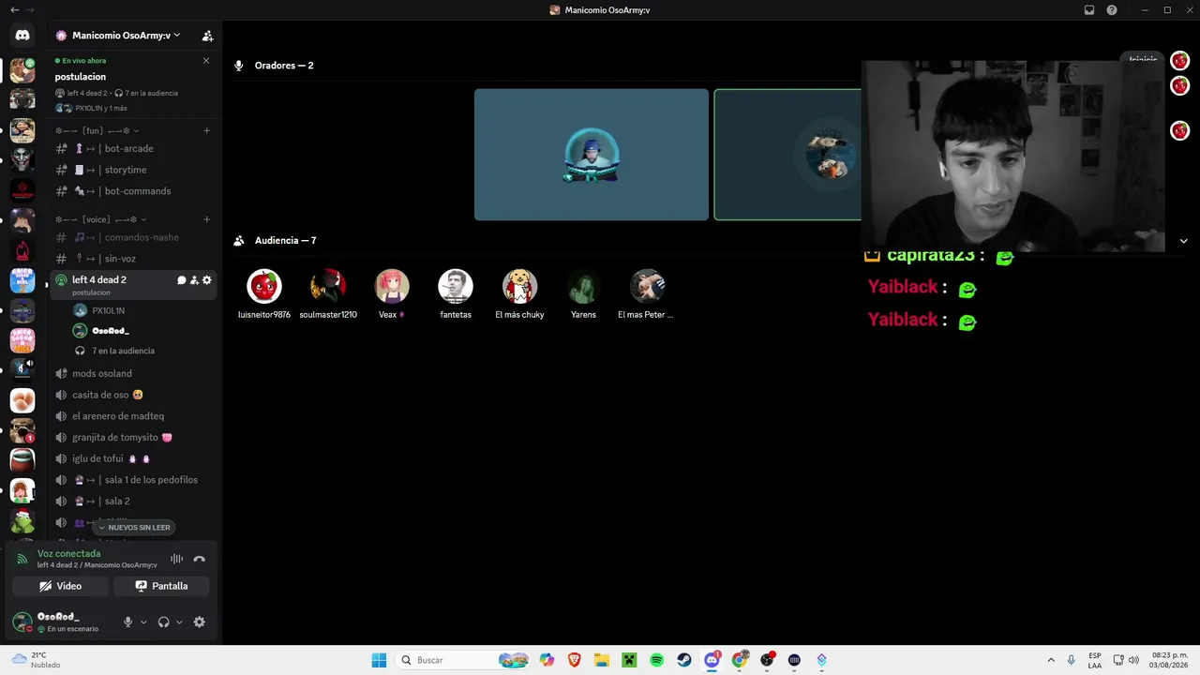This screenshot has width=1200, height=675.
Task: Open chat icon on left 4 dead 2 channel
Action: (182, 280)
